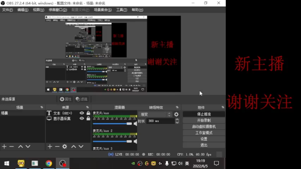301x169 pixels.
Task: Open the notification center icon
Action: point(216,163)
